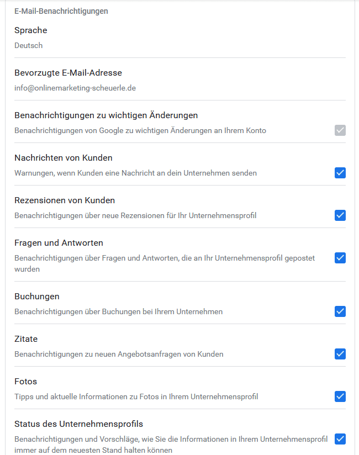Screen dimensions: 359x455
Task: Click the Fragen und Antworten description text
Action: point(165,263)
